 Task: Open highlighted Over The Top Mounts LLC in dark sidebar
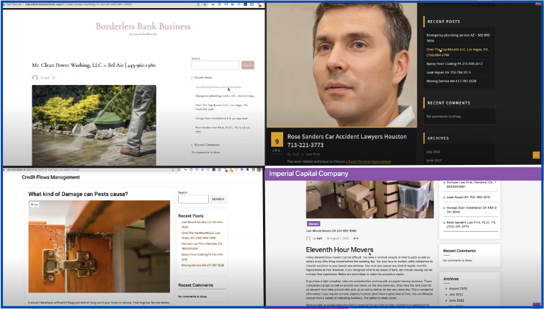point(458,52)
